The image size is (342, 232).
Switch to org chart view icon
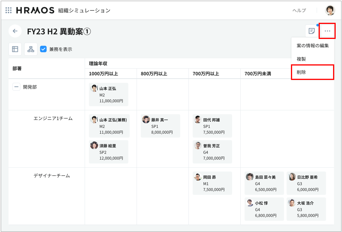click(31, 49)
